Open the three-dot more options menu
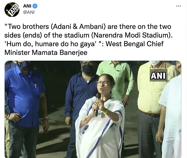 click(x=178, y=6)
